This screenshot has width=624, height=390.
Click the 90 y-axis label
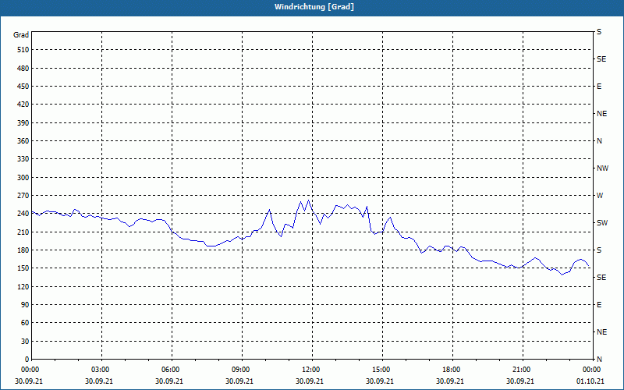(x=25, y=305)
